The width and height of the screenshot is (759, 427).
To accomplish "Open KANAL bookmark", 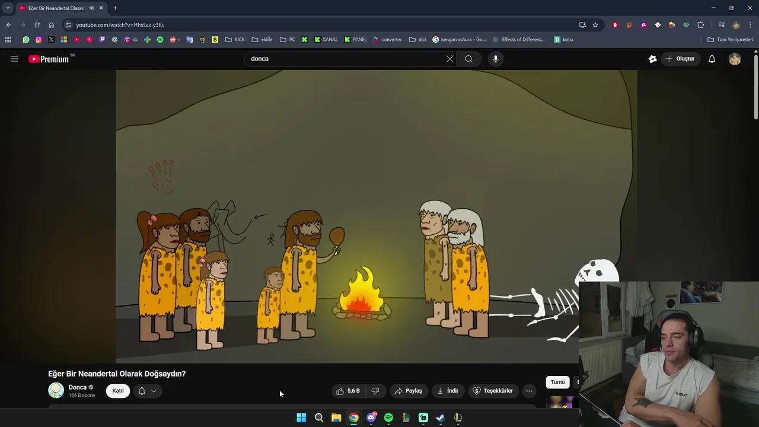I will tap(326, 40).
